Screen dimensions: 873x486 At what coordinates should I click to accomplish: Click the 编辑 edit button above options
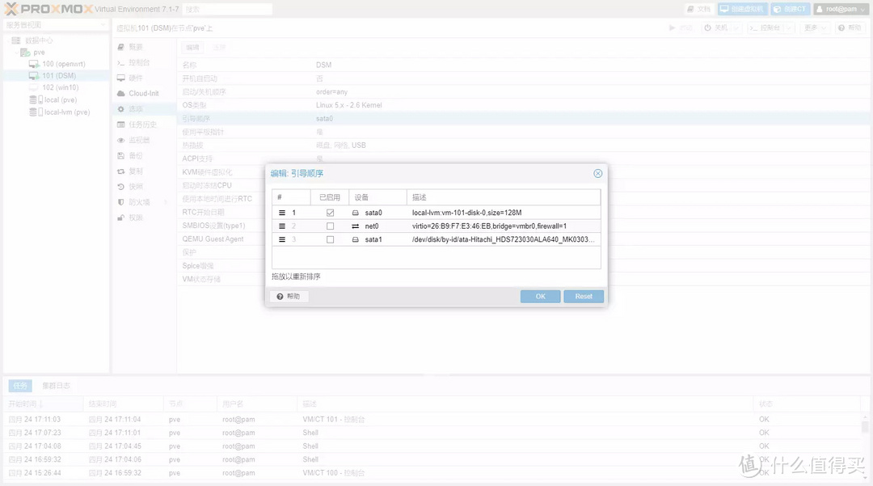pos(192,48)
